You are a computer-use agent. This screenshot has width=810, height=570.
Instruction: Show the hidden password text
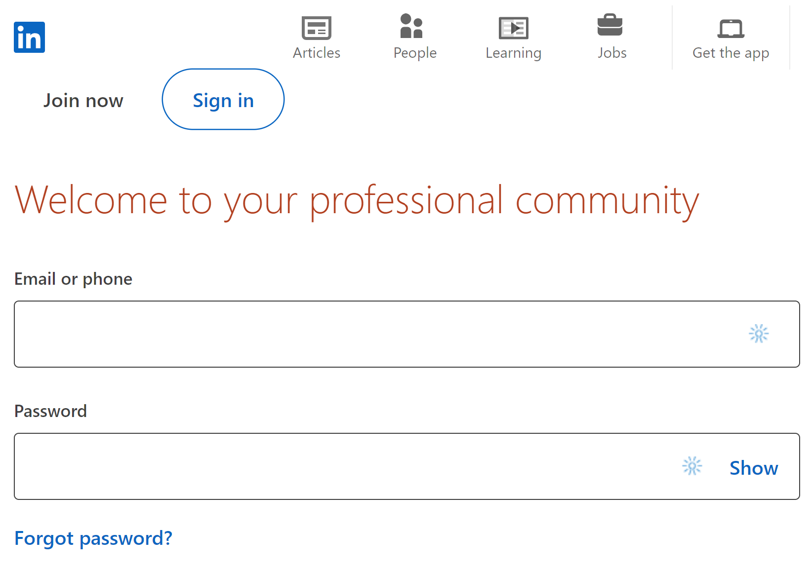pos(753,468)
